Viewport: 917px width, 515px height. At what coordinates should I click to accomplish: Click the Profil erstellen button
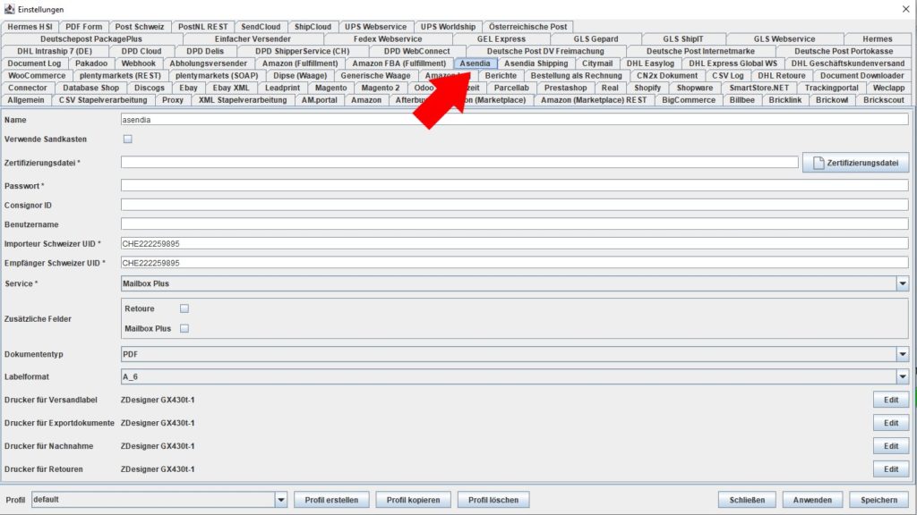click(331, 500)
